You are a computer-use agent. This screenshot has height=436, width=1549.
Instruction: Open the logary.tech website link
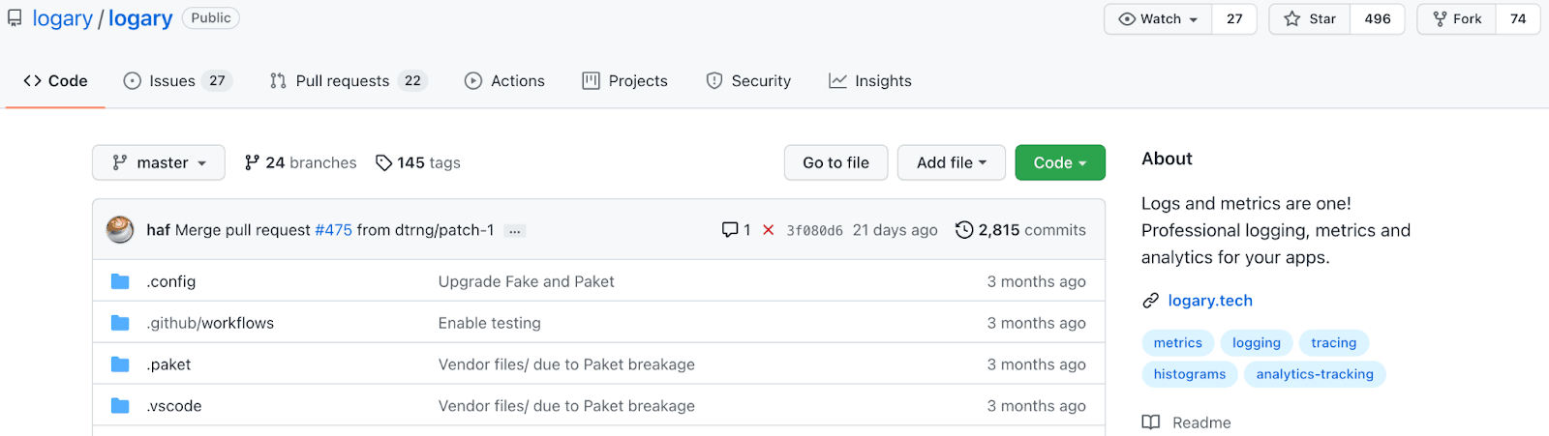click(1210, 301)
